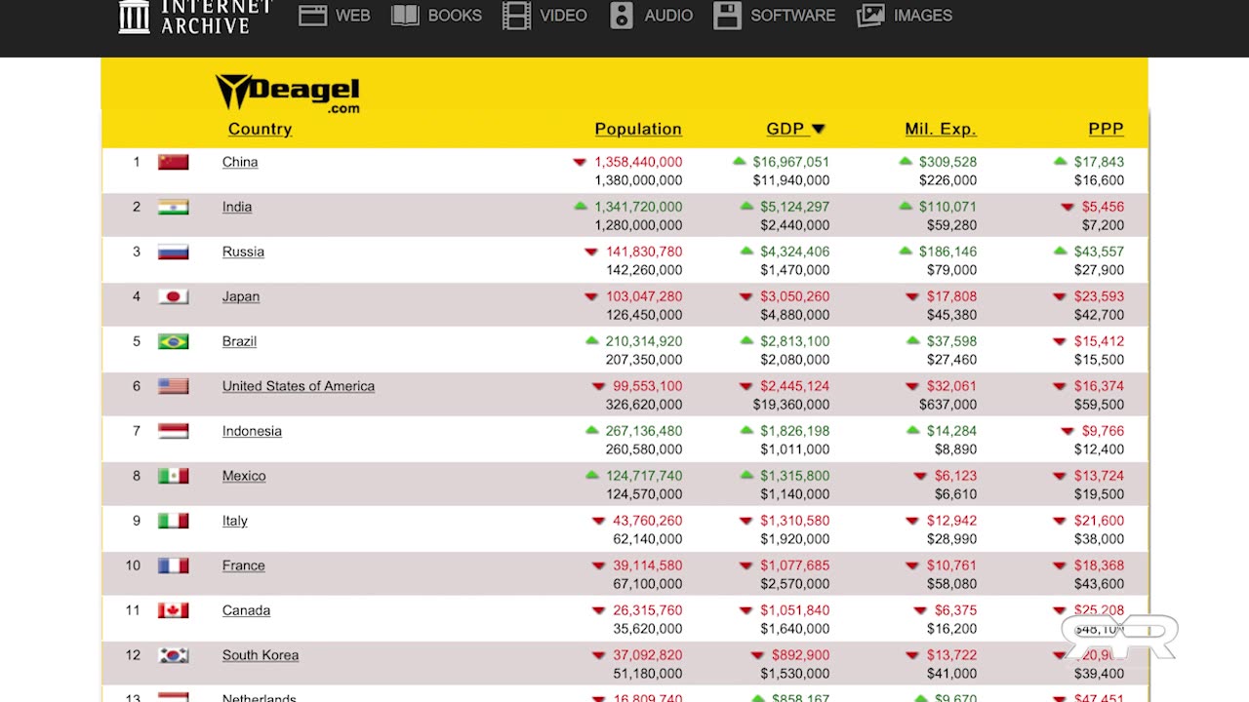The image size is (1249, 702).
Task: Click Indonesia's population value 267,136,480
Action: 644,431
